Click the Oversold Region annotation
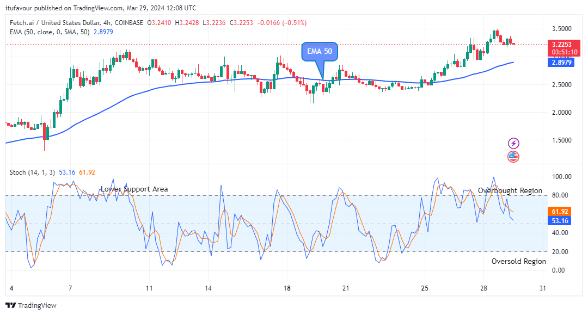Screen dimensions: 588x315 519,262
